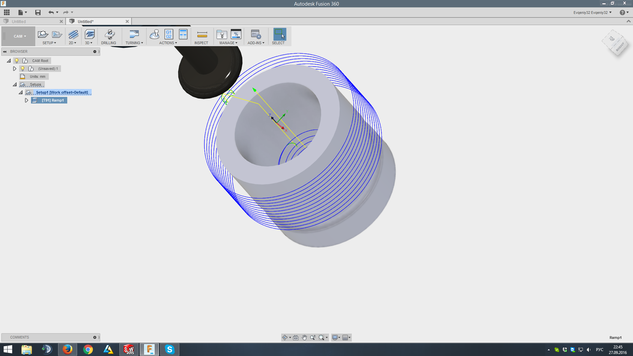Open the Turning menu
Screen dimensions: 633x356
[x=134, y=43]
